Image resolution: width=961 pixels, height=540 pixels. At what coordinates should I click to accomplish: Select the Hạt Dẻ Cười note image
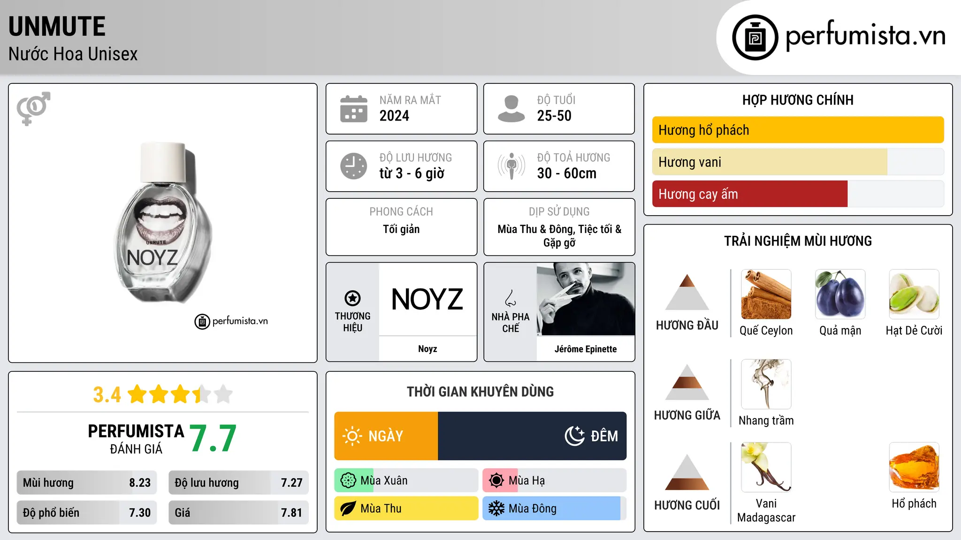pos(914,294)
